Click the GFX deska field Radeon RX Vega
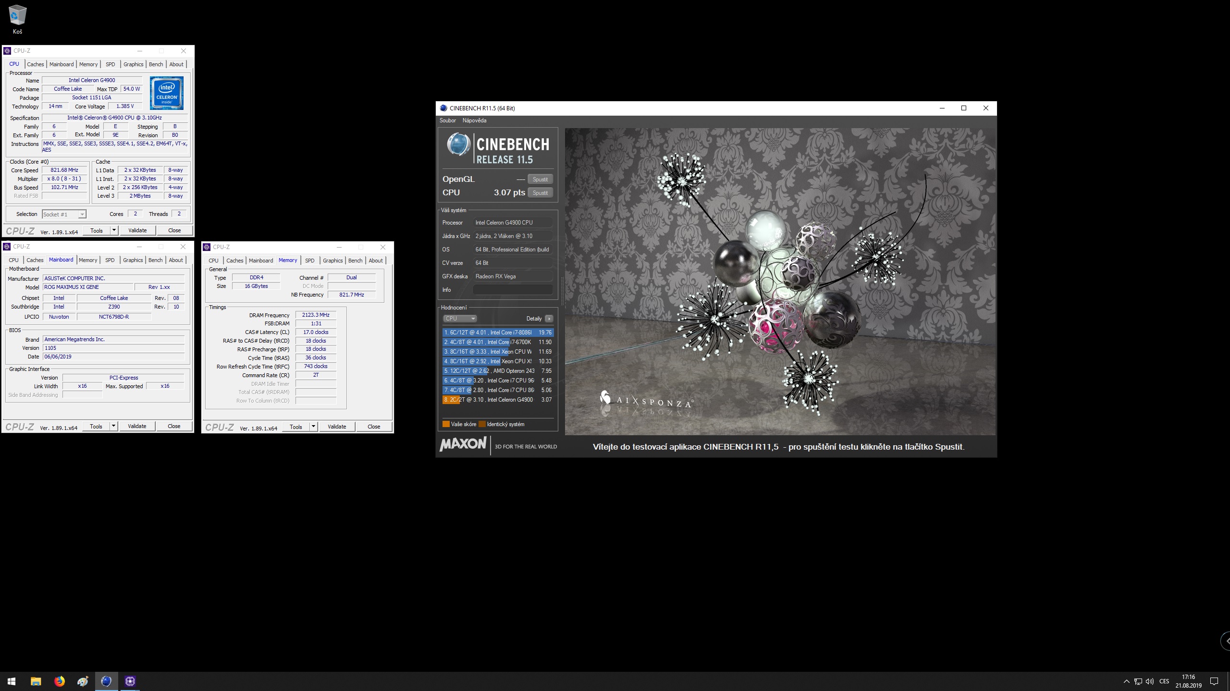 [x=513, y=276]
